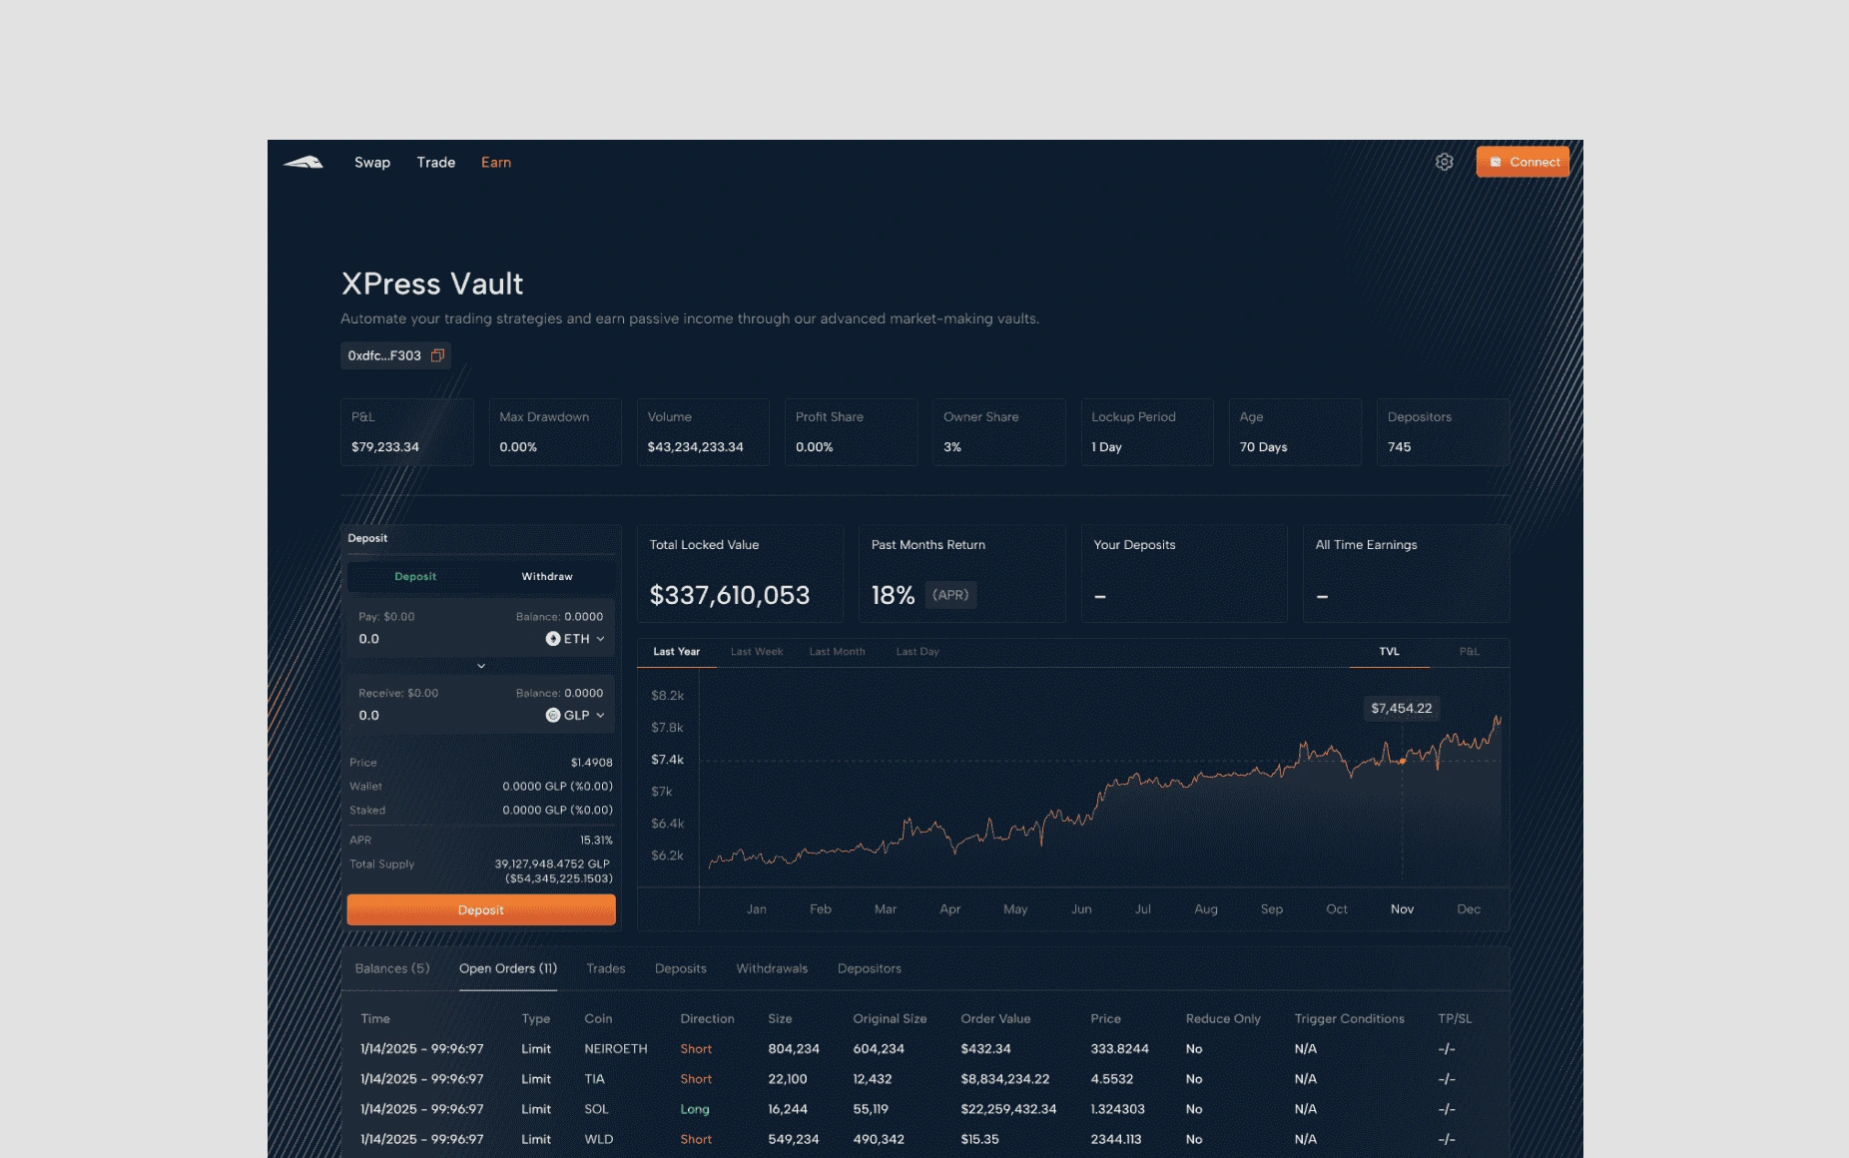1849x1158 pixels.
Task: Click the order value $8,834,234.22
Action: [1005, 1079]
